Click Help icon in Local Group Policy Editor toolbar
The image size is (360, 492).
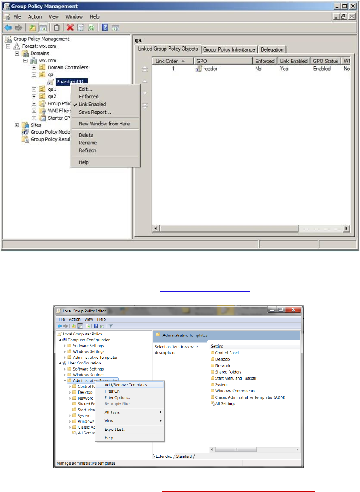(x=96, y=326)
